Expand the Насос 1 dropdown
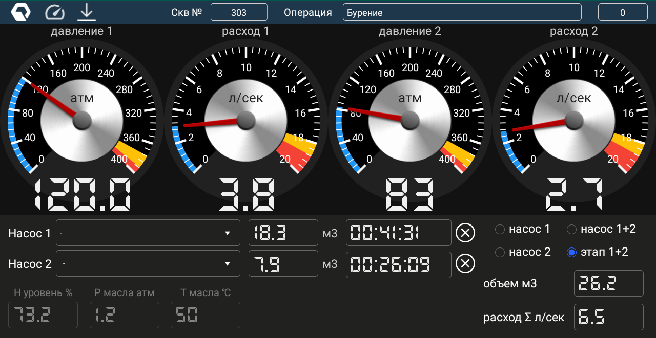 [148, 233]
